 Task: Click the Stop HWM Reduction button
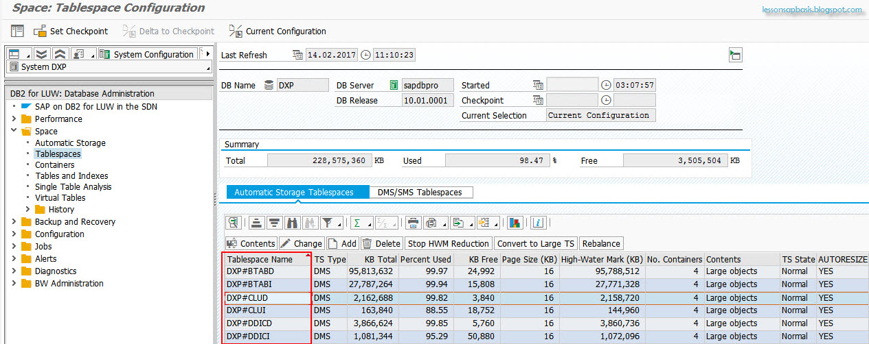[x=449, y=243]
